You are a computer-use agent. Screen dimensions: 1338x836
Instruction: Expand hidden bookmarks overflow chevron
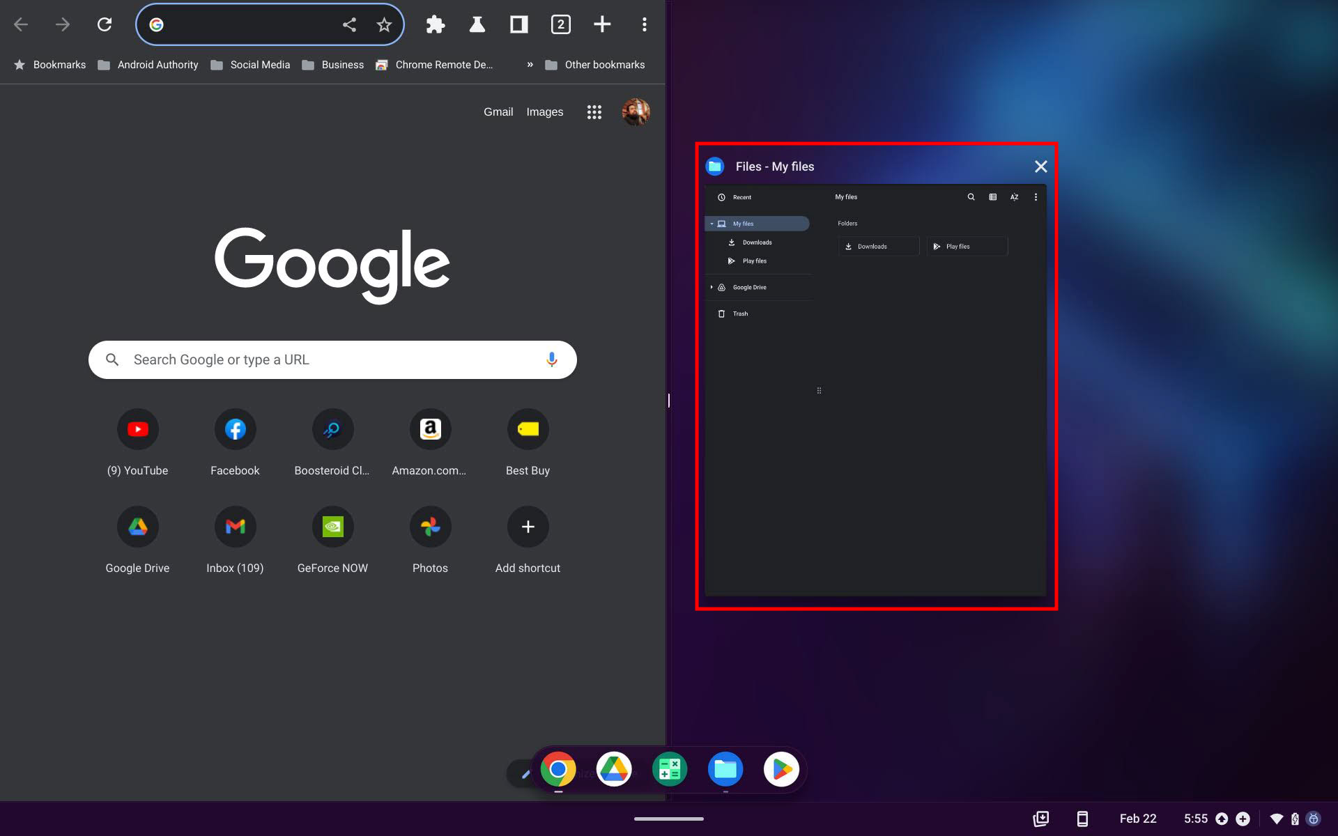coord(530,65)
